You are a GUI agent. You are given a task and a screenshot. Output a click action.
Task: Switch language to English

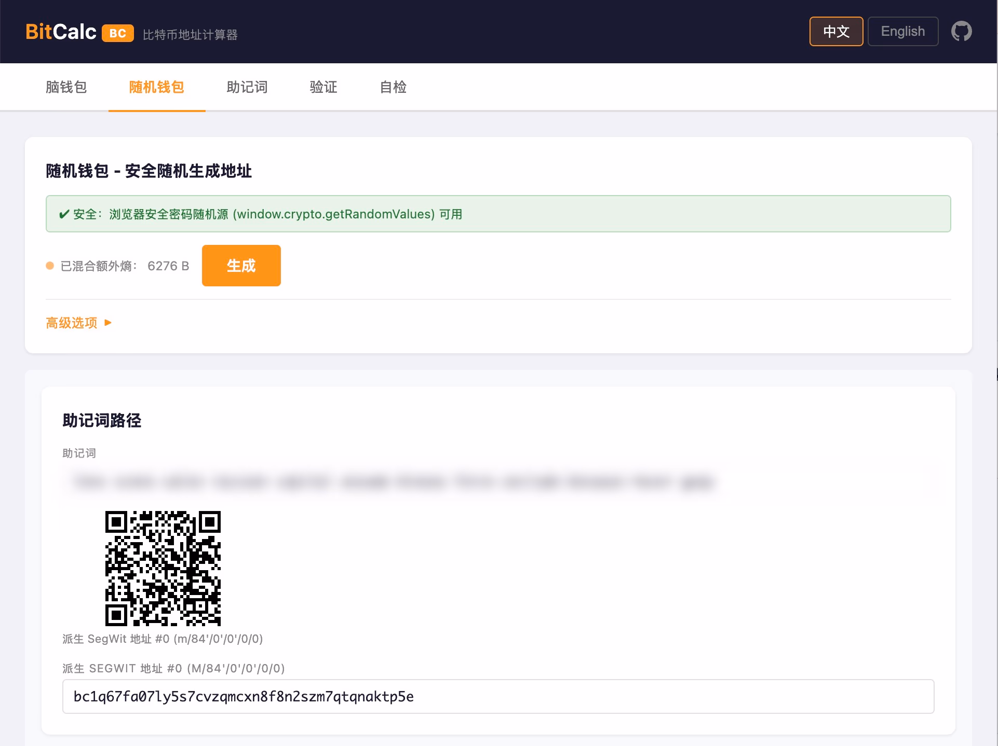click(x=903, y=31)
